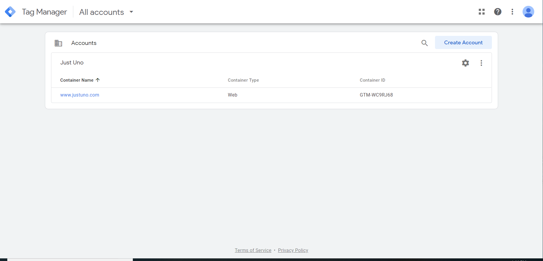The height and width of the screenshot is (261, 543).
Task: Open top bar more options menu
Action: 512,12
